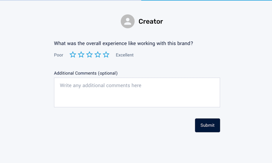Click the light unfilled progress bar segment
Image resolution: width=272 pixels, height=163 pixels.
point(70,0)
